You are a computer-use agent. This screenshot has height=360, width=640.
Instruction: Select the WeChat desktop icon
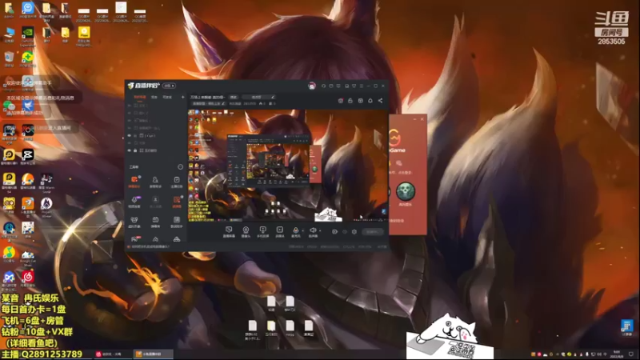pyautogui.click(x=9, y=108)
